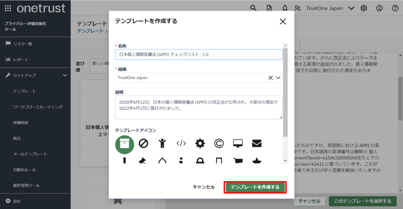Click the organization people icon
Viewport: 403px width, 209px height.
click(x=298, y=8)
